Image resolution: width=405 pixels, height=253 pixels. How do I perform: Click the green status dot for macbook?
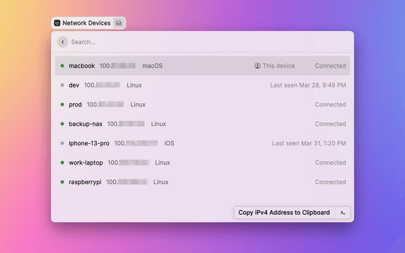(x=62, y=66)
